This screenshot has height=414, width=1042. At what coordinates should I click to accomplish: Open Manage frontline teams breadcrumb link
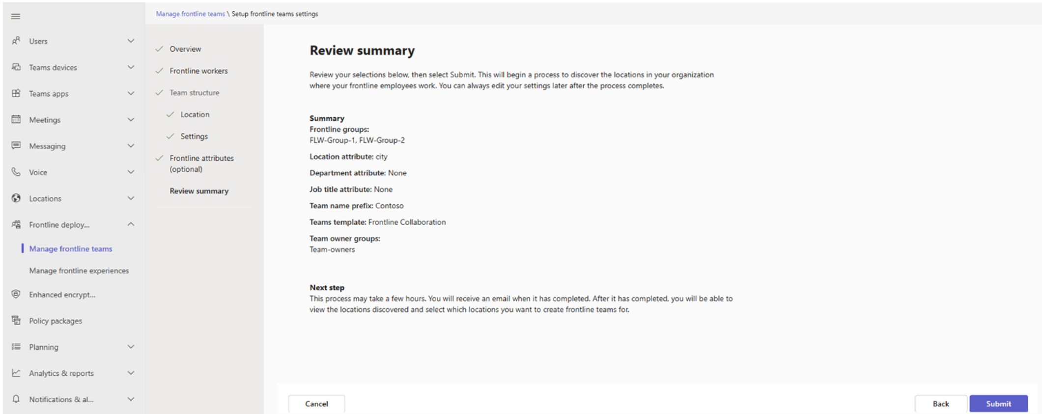tap(190, 14)
